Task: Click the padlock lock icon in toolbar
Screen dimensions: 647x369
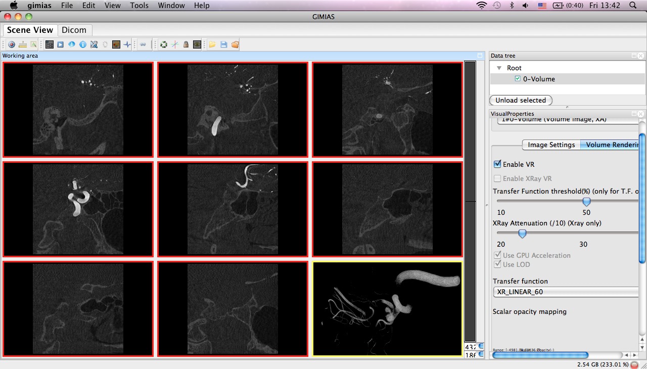Action: coord(186,44)
